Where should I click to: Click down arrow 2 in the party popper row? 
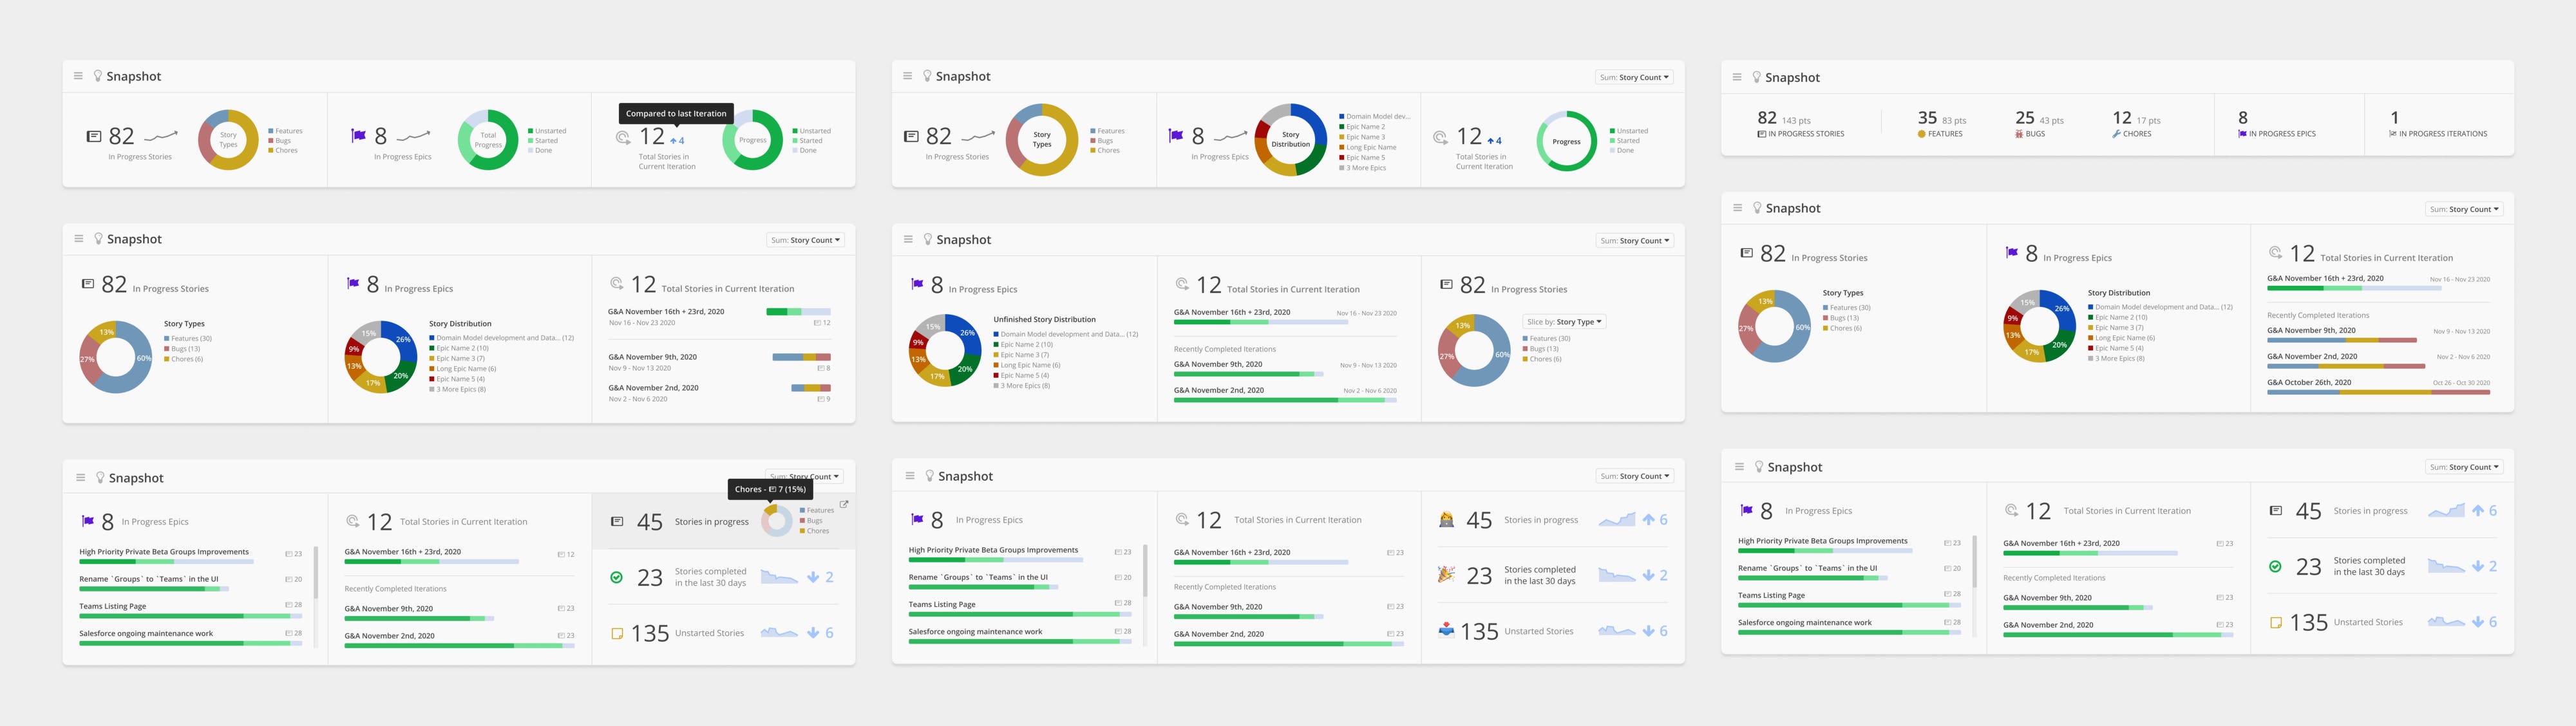pyautogui.click(x=1655, y=575)
